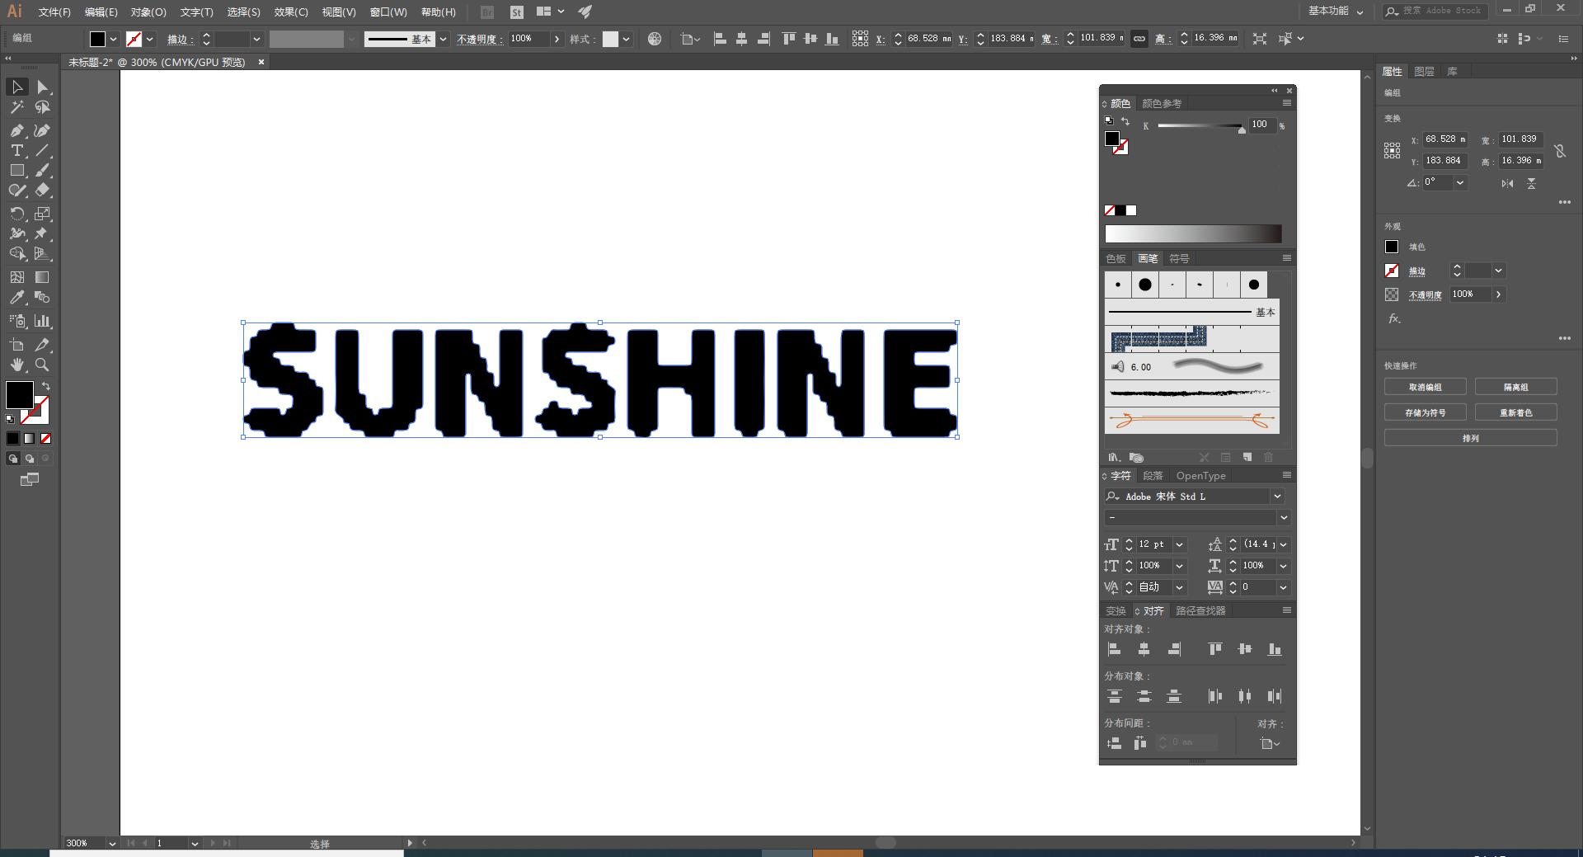The width and height of the screenshot is (1583, 857).
Task: Swap fill and stroke colors
Action: click(46, 386)
